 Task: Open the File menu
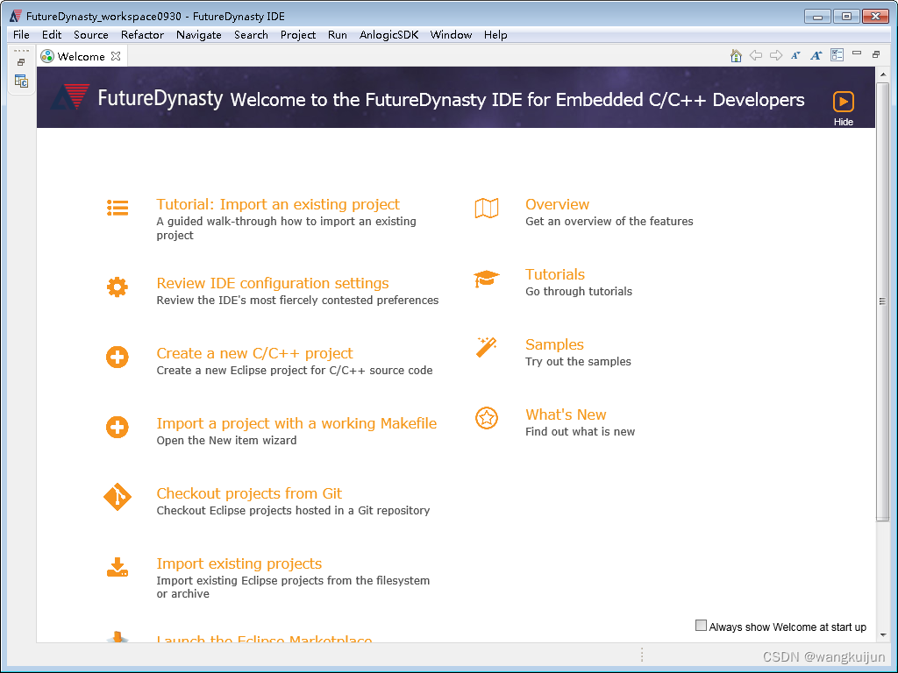click(x=21, y=35)
